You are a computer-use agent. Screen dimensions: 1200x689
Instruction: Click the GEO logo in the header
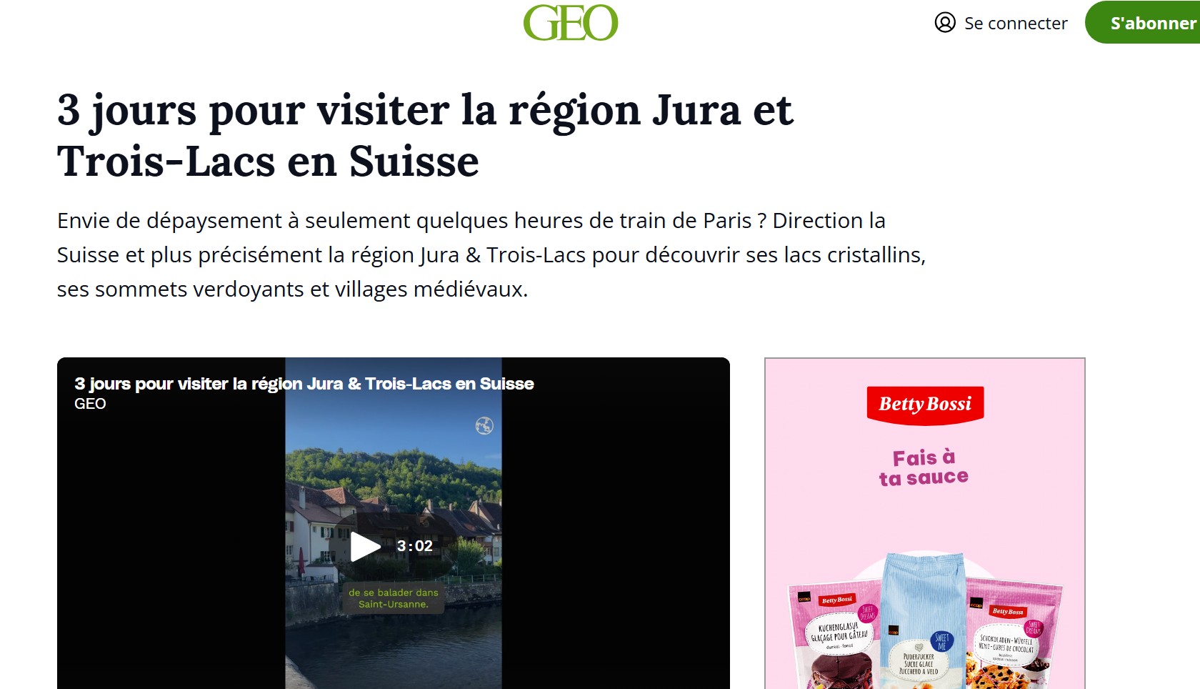click(x=570, y=23)
